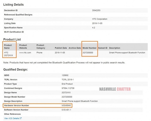Select the MSM8940 hardware version value
Screen dimensions: 151x121
click(x=67, y=105)
